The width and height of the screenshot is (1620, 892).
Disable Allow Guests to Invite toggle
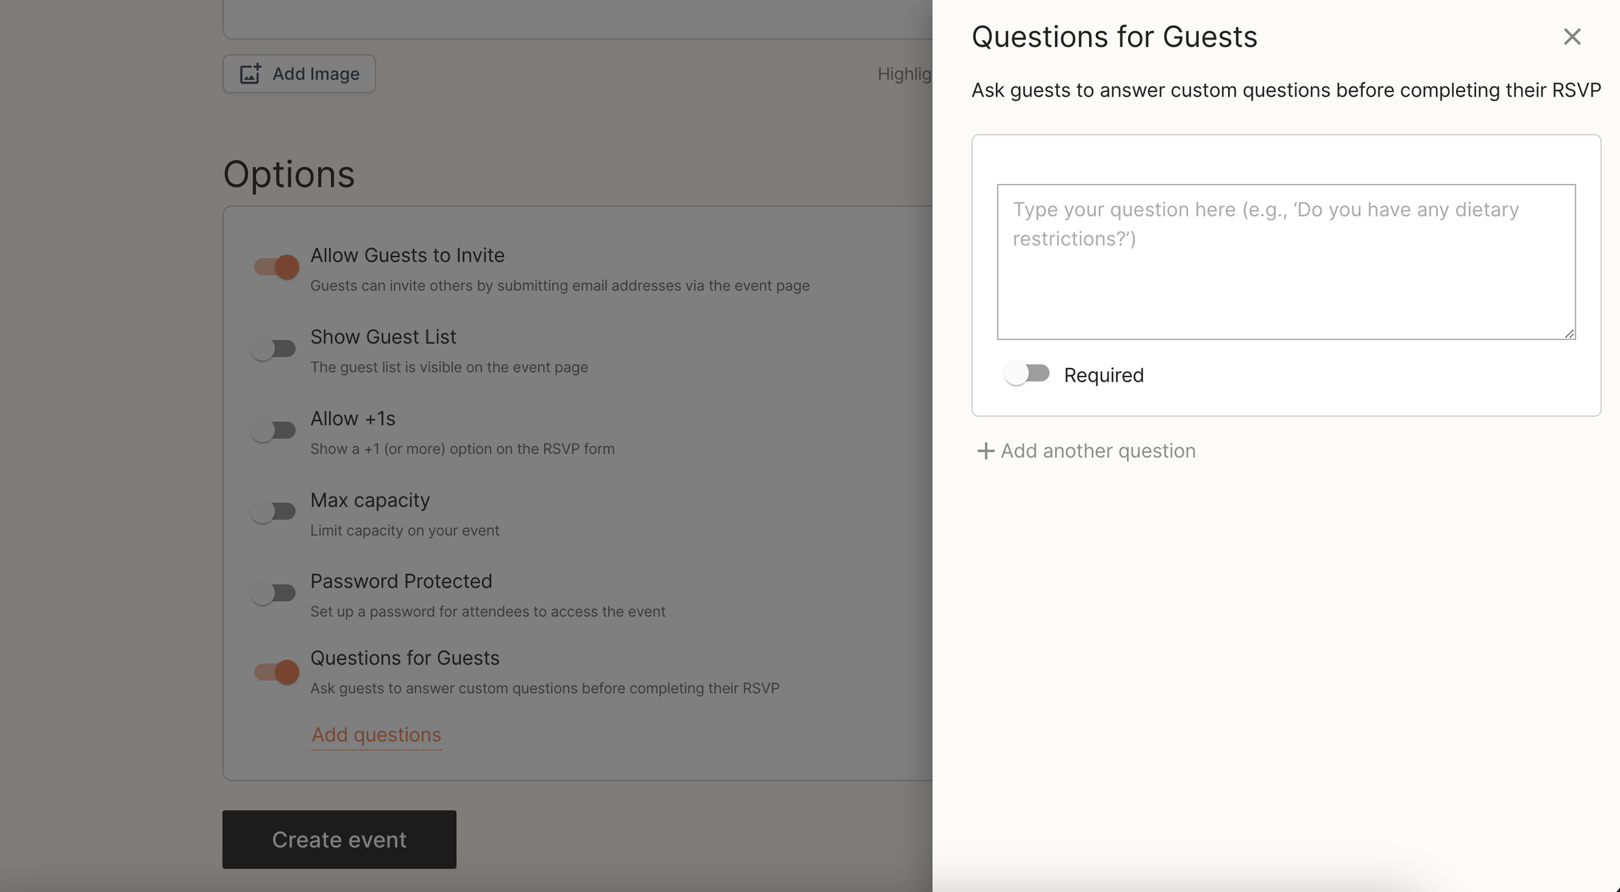point(276,267)
